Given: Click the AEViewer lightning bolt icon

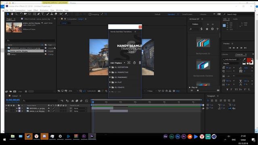Looking at the screenshot, I should click(x=202, y=29).
